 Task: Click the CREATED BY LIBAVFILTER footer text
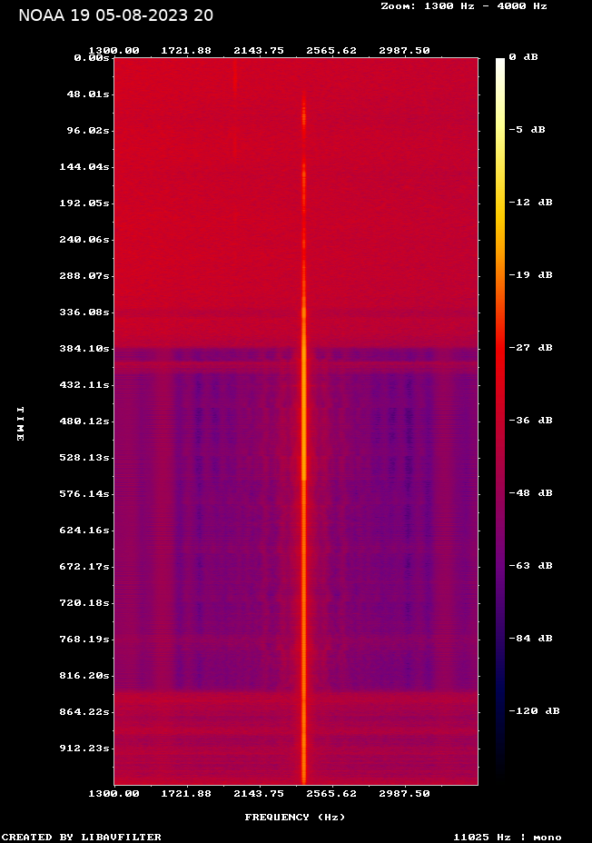(x=81, y=837)
